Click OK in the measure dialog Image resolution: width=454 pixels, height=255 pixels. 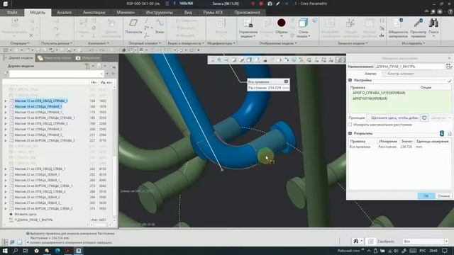(426, 195)
